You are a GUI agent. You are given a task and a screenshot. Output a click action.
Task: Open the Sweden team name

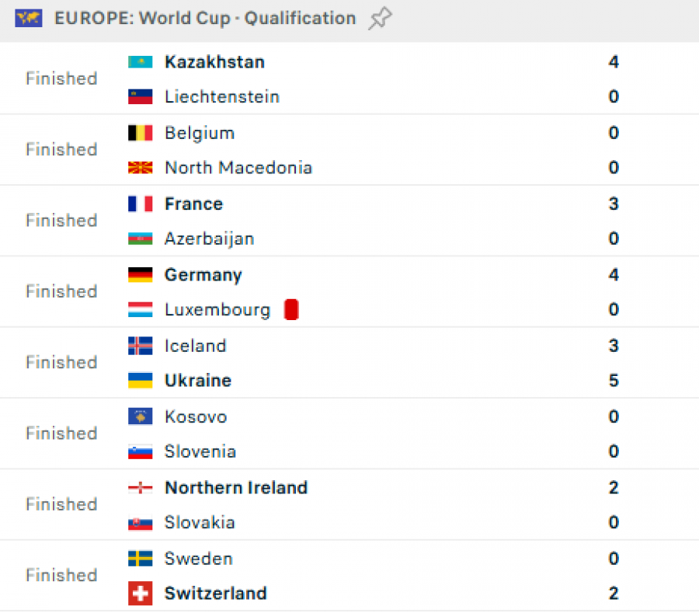pos(198,559)
